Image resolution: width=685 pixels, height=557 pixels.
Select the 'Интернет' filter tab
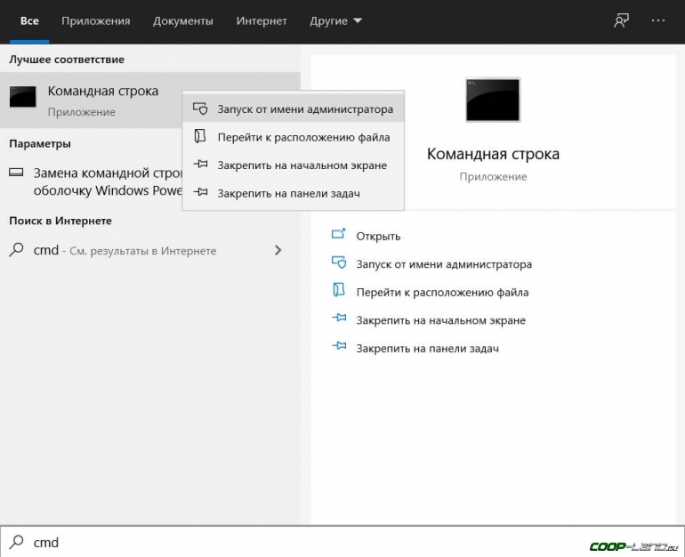[x=261, y=20]
